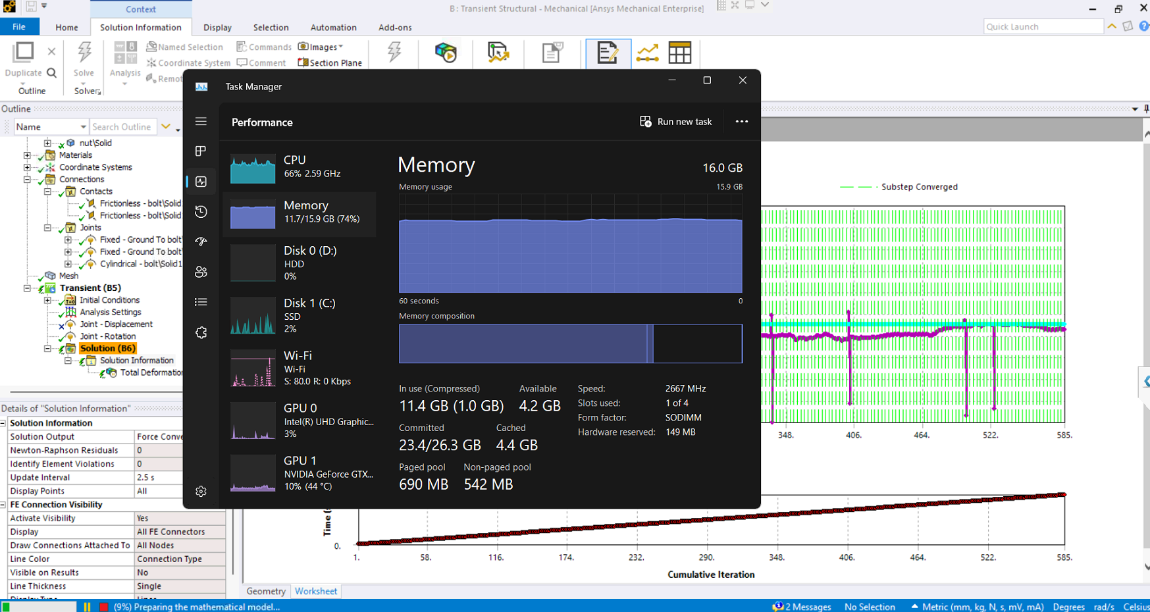Collapse the Solution (B6) tree node
This screenshot has height=612, width=1150.
tap(47, 349)
